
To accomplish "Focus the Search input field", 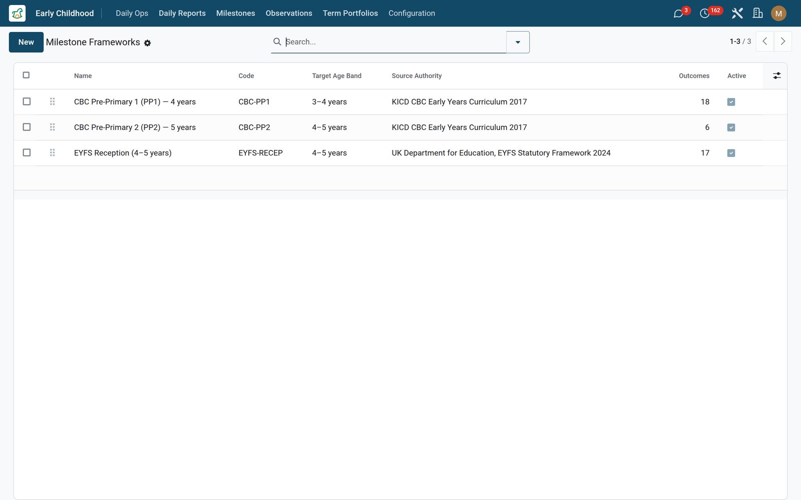I will pyautogui.click(x=394, y=42).
